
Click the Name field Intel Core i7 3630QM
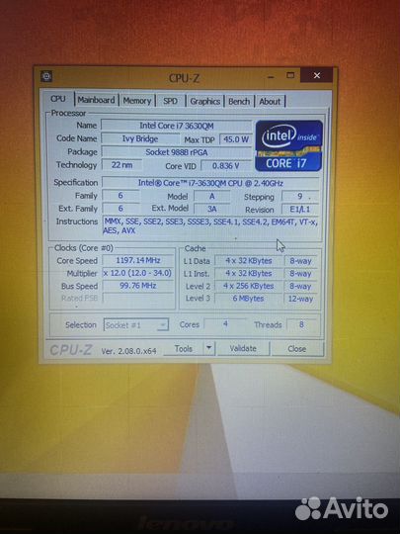pos(176,126)
